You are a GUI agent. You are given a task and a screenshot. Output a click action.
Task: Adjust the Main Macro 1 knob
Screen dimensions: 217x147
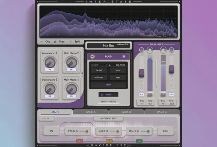click(50, 63)
